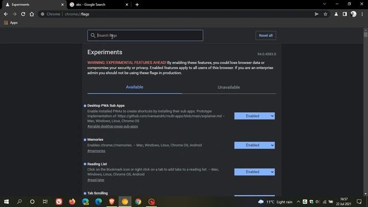Launch Firefox from the taskbar

coord(72,202)
